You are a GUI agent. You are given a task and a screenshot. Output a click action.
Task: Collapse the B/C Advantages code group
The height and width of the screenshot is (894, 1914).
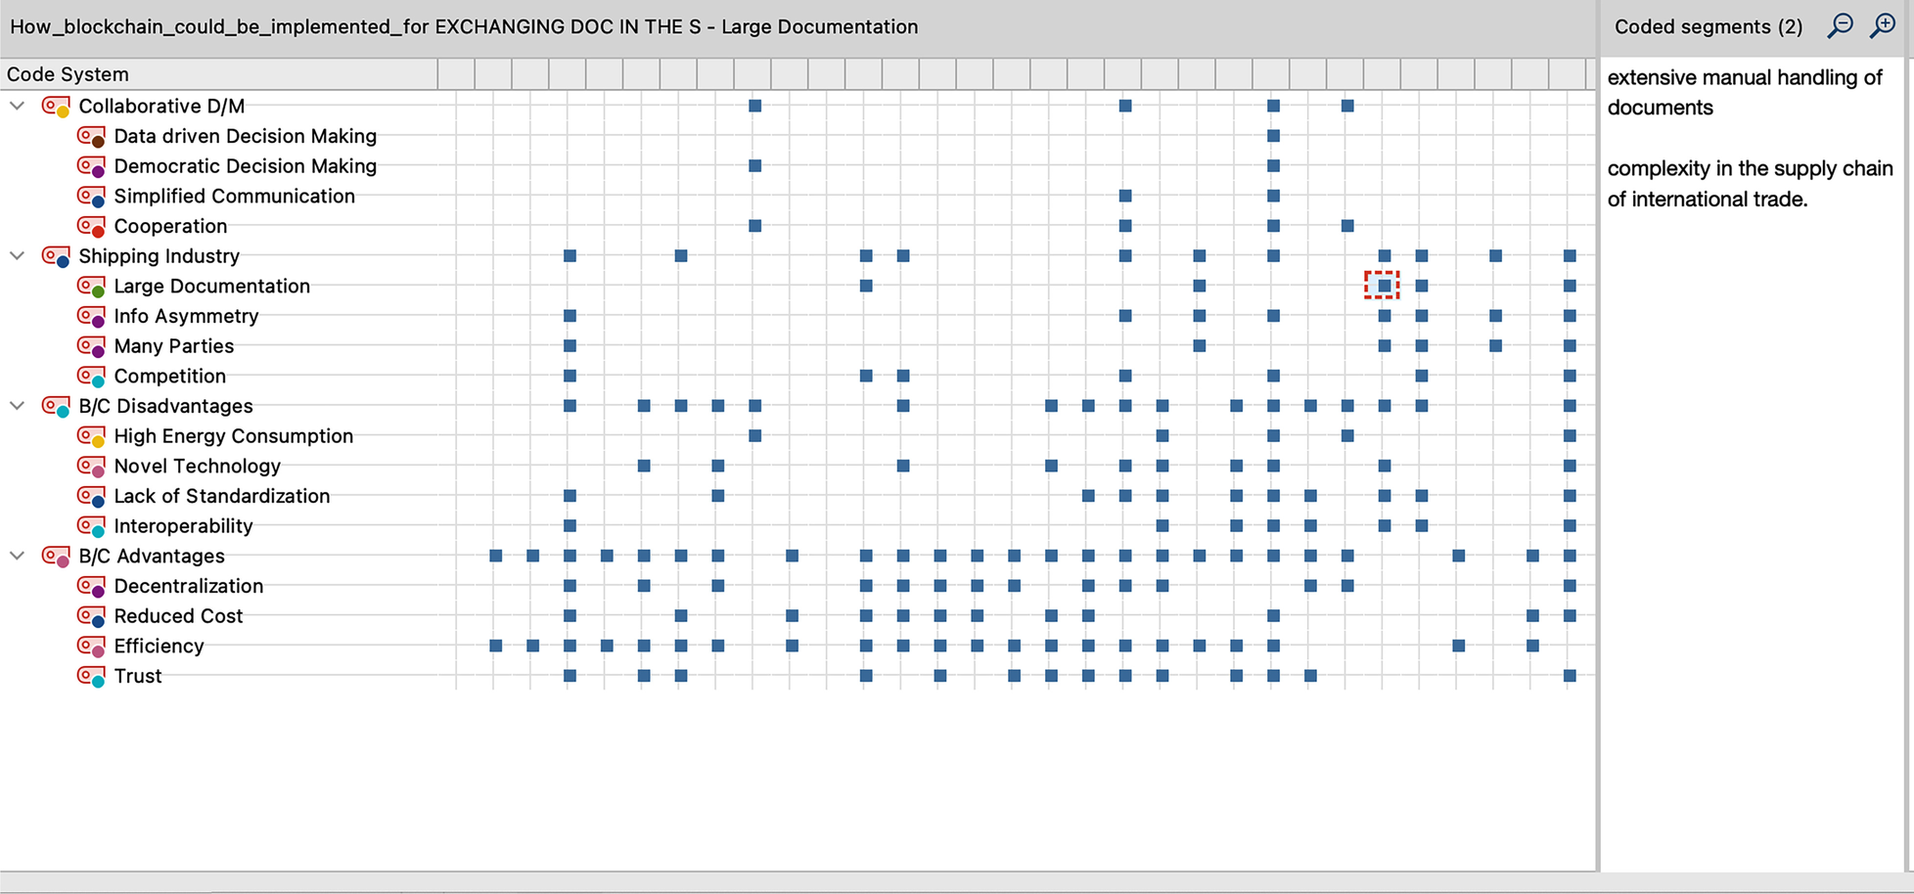click(17, 556)
